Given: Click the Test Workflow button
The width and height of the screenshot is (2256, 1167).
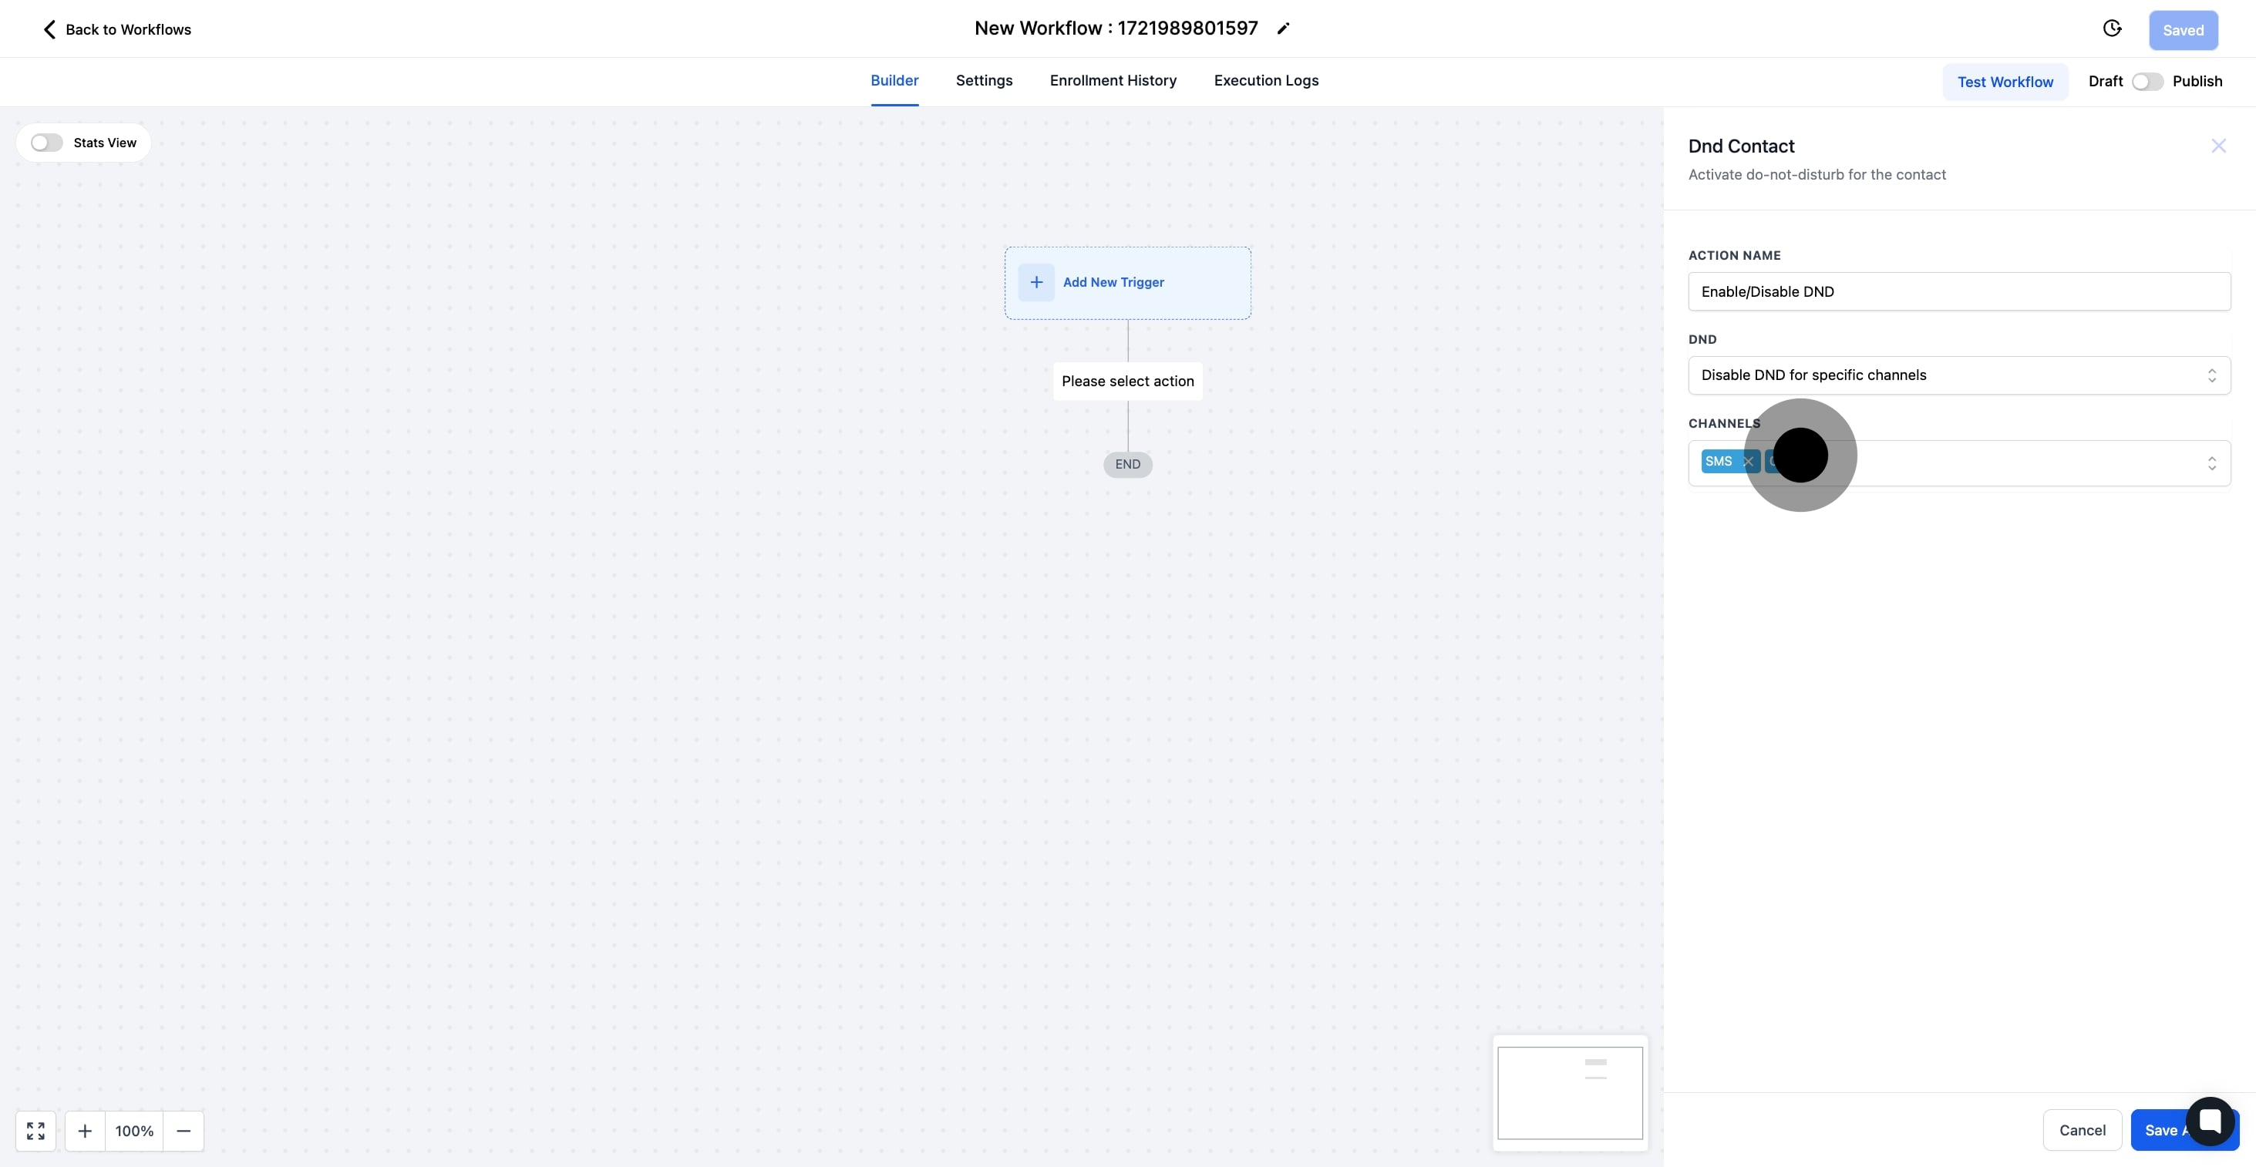Looking at the screenshot, I should [x=2005, y=82].
